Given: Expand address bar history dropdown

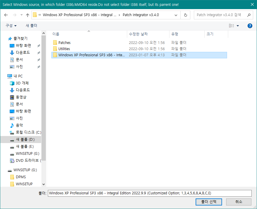Looking at the screenshot, I should [176, 15].
